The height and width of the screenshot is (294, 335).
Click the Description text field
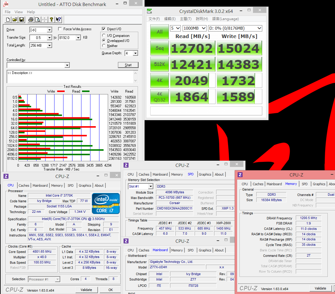pyautogui.click(x=70, y=77)
